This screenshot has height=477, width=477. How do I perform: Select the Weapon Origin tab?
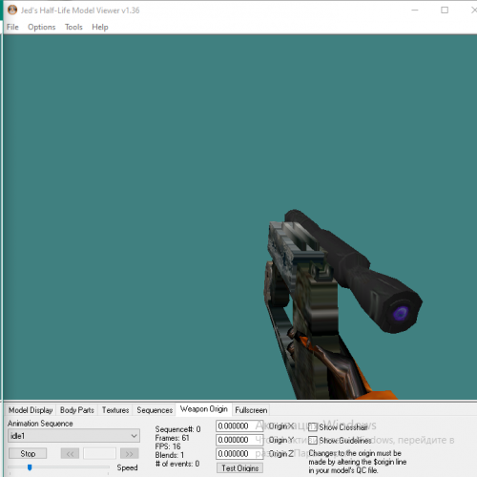[204, 409]
